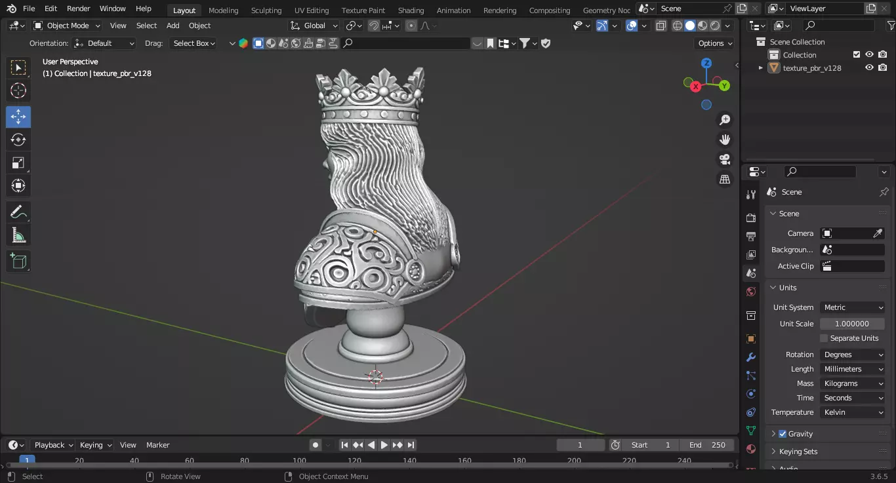Jump to end frame in the timeline
This screenshot has height=483, width=896.
pos(411,445)
